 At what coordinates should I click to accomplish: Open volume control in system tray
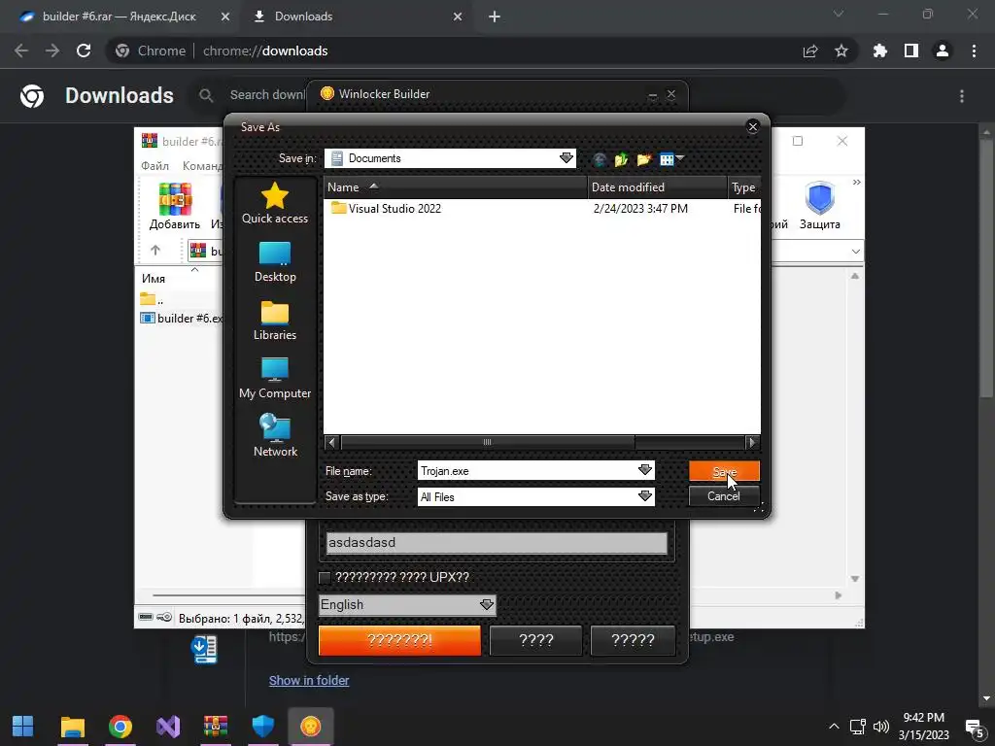pyautogui.click(x=880, y=727)
